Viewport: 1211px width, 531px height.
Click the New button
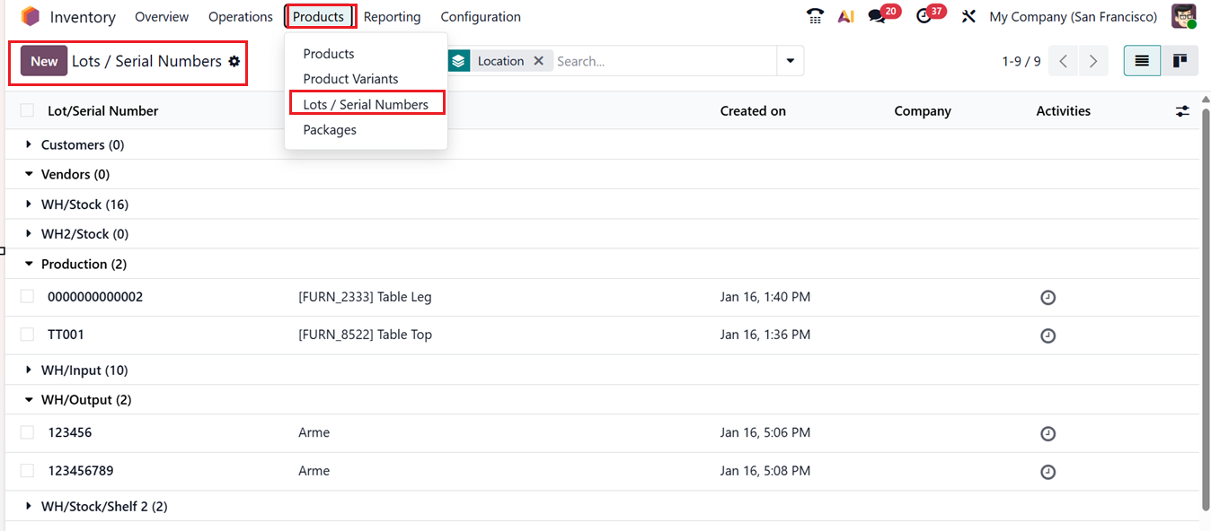pos(44,61)
